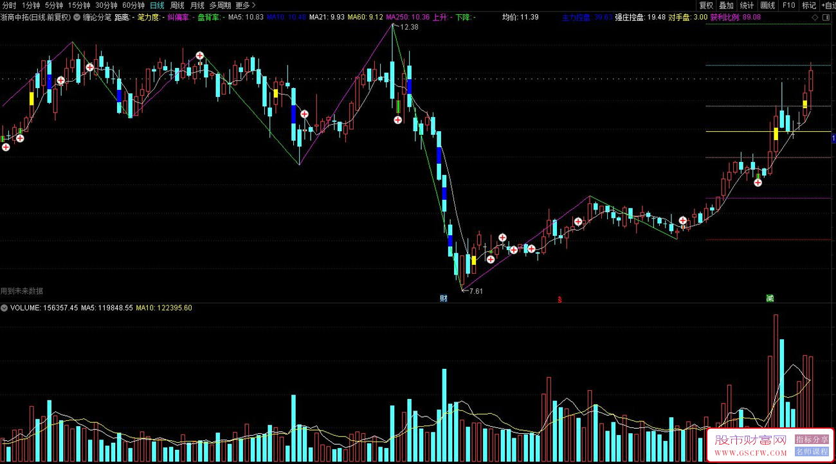Click the red $ marker on the timeline

click(x=560, y=299)
